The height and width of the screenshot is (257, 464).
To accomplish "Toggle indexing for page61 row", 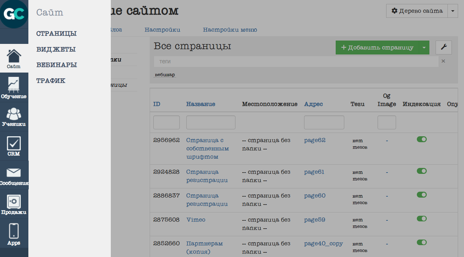I will [422, 171].
